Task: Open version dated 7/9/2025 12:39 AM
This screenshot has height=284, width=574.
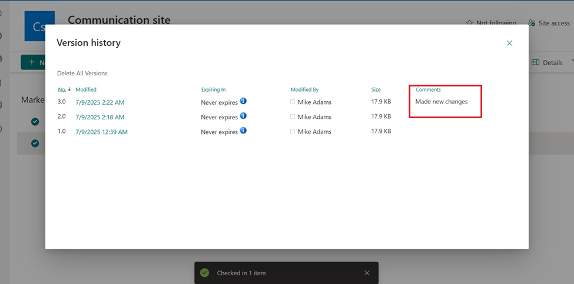Action: (101, 132)
